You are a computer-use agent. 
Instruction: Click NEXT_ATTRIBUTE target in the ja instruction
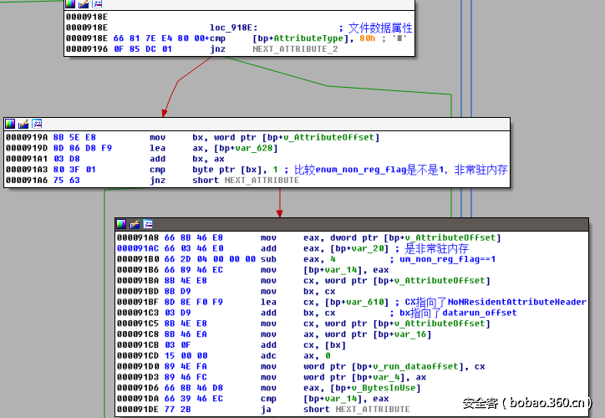[373, 410]
